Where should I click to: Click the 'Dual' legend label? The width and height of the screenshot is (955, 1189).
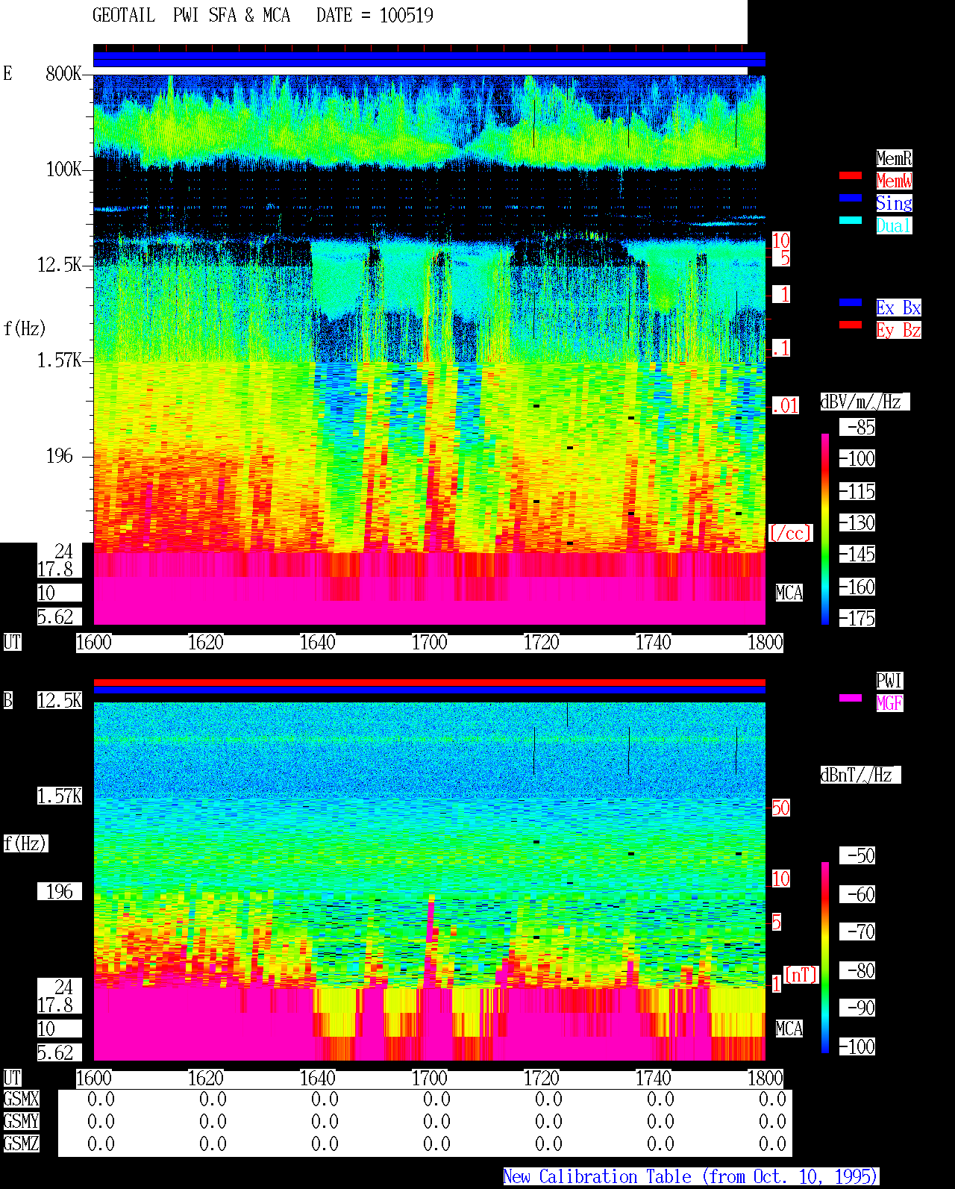(894, 225)
